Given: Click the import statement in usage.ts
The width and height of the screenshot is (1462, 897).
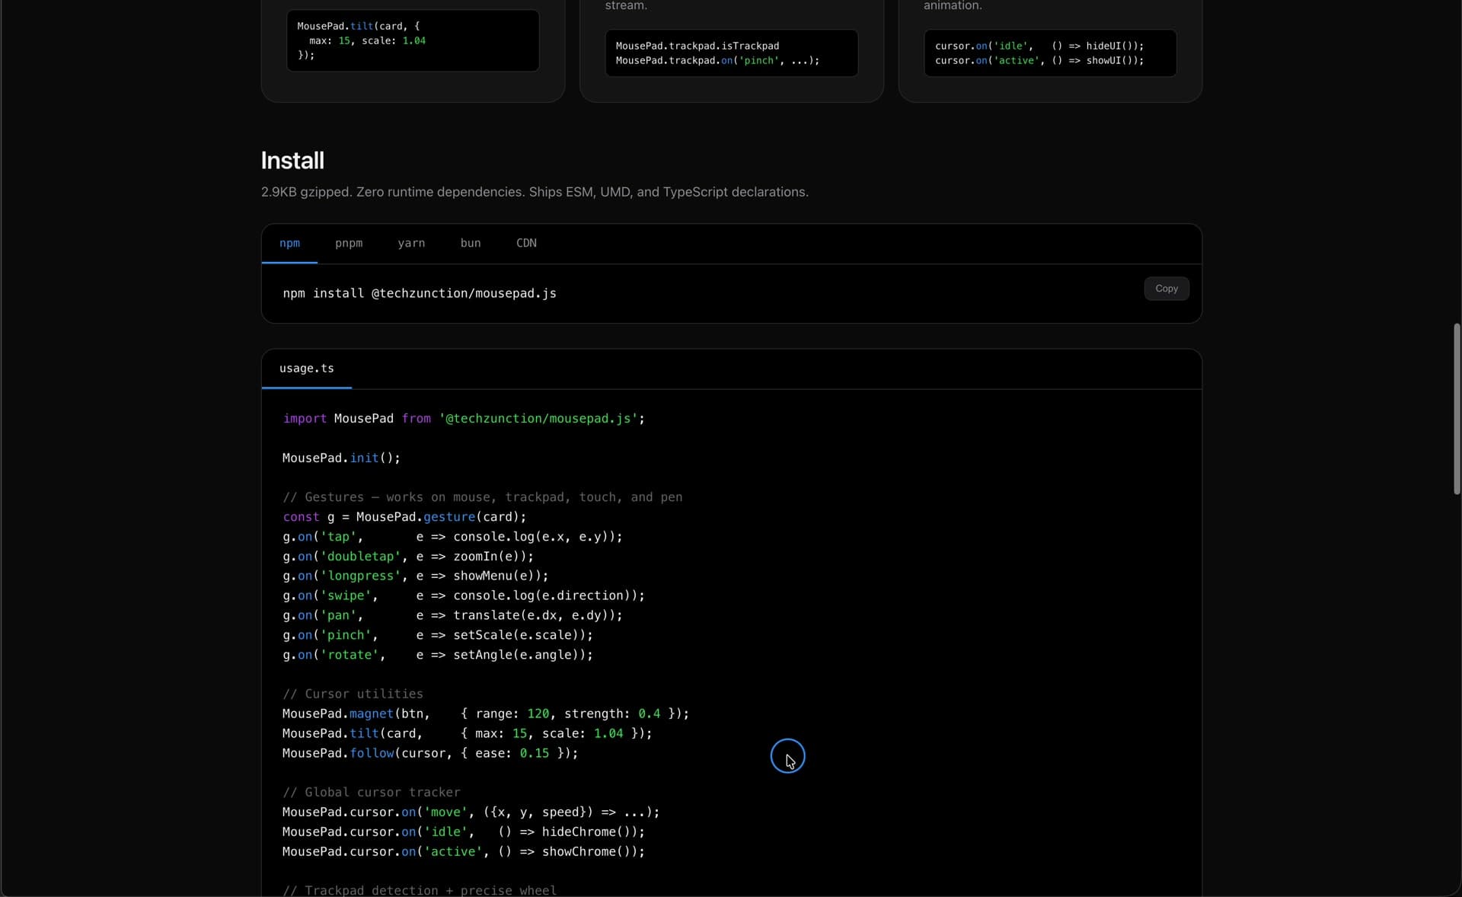Looking at the screenshot, I should click(x=463, y=419).
